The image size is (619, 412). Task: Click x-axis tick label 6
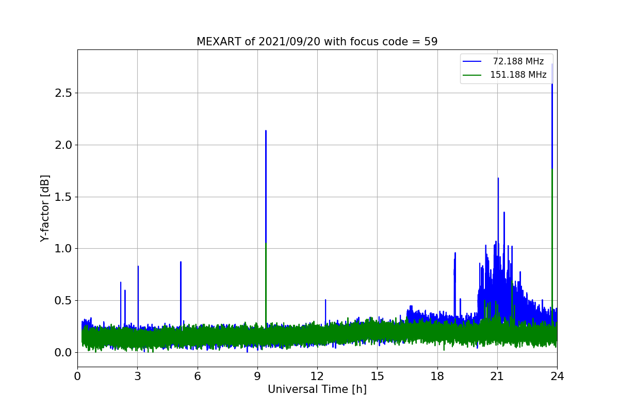198,376
